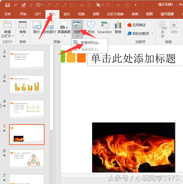This screenshot has height=184, width=183.
Task: Click 我的加载项 add-ins button
Action: (x=138, y=33)
